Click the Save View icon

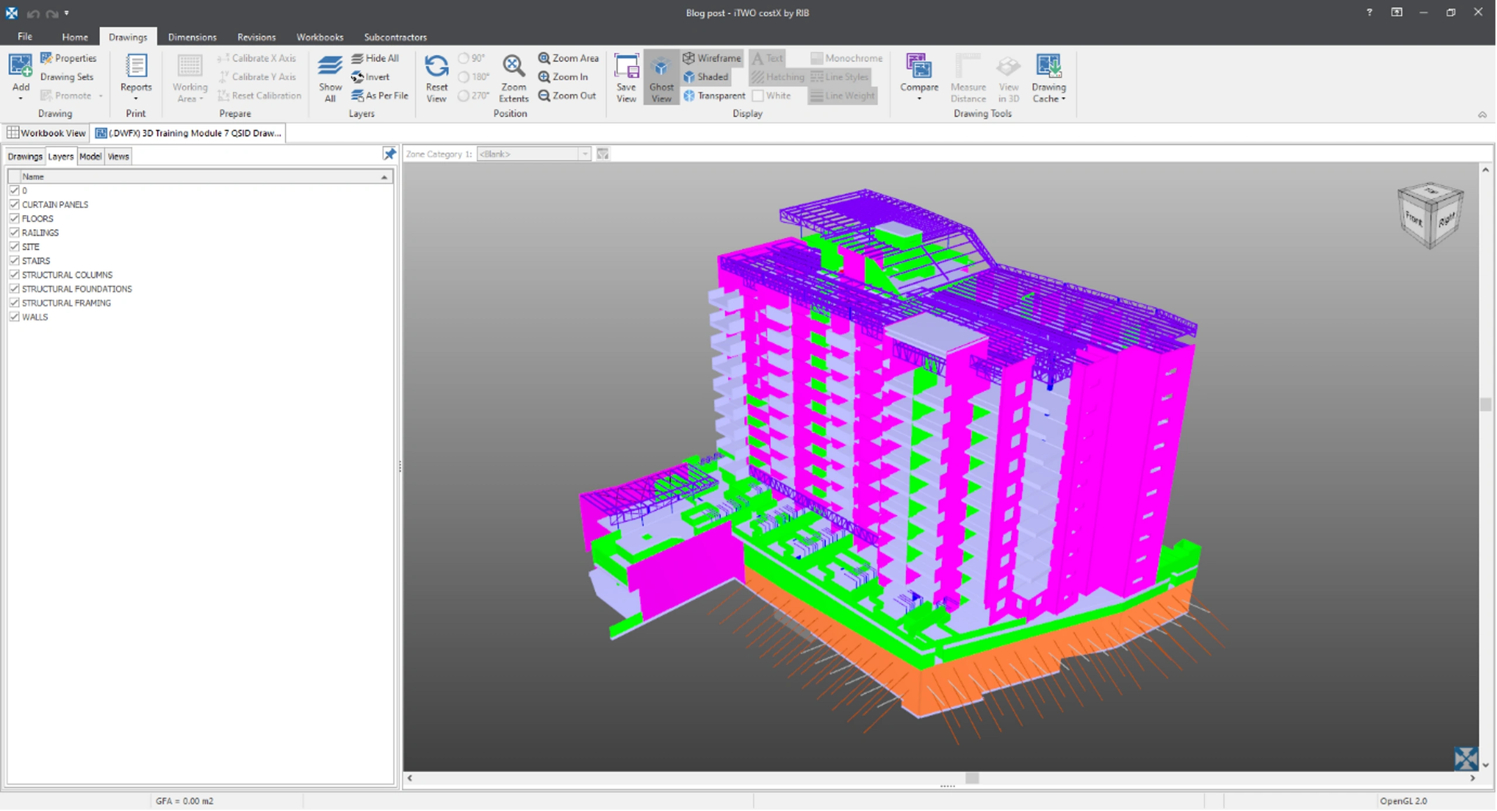coord(626,67)
